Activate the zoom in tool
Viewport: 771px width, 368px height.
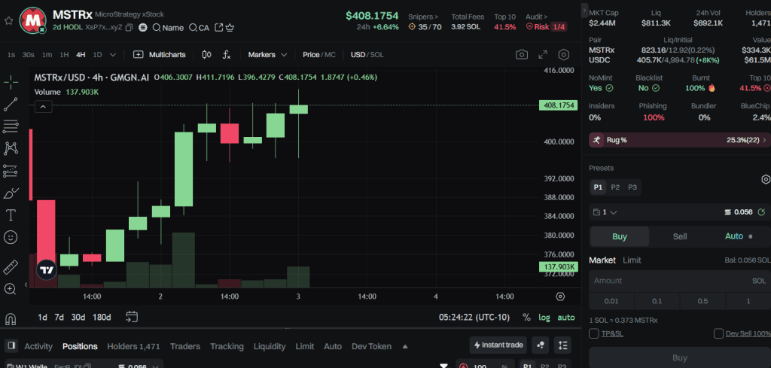(x=11, y=289)
